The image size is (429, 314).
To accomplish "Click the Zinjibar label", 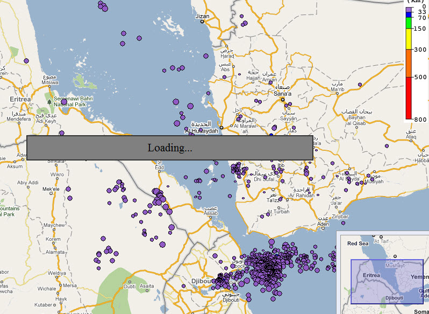I will tap(340, 217).
